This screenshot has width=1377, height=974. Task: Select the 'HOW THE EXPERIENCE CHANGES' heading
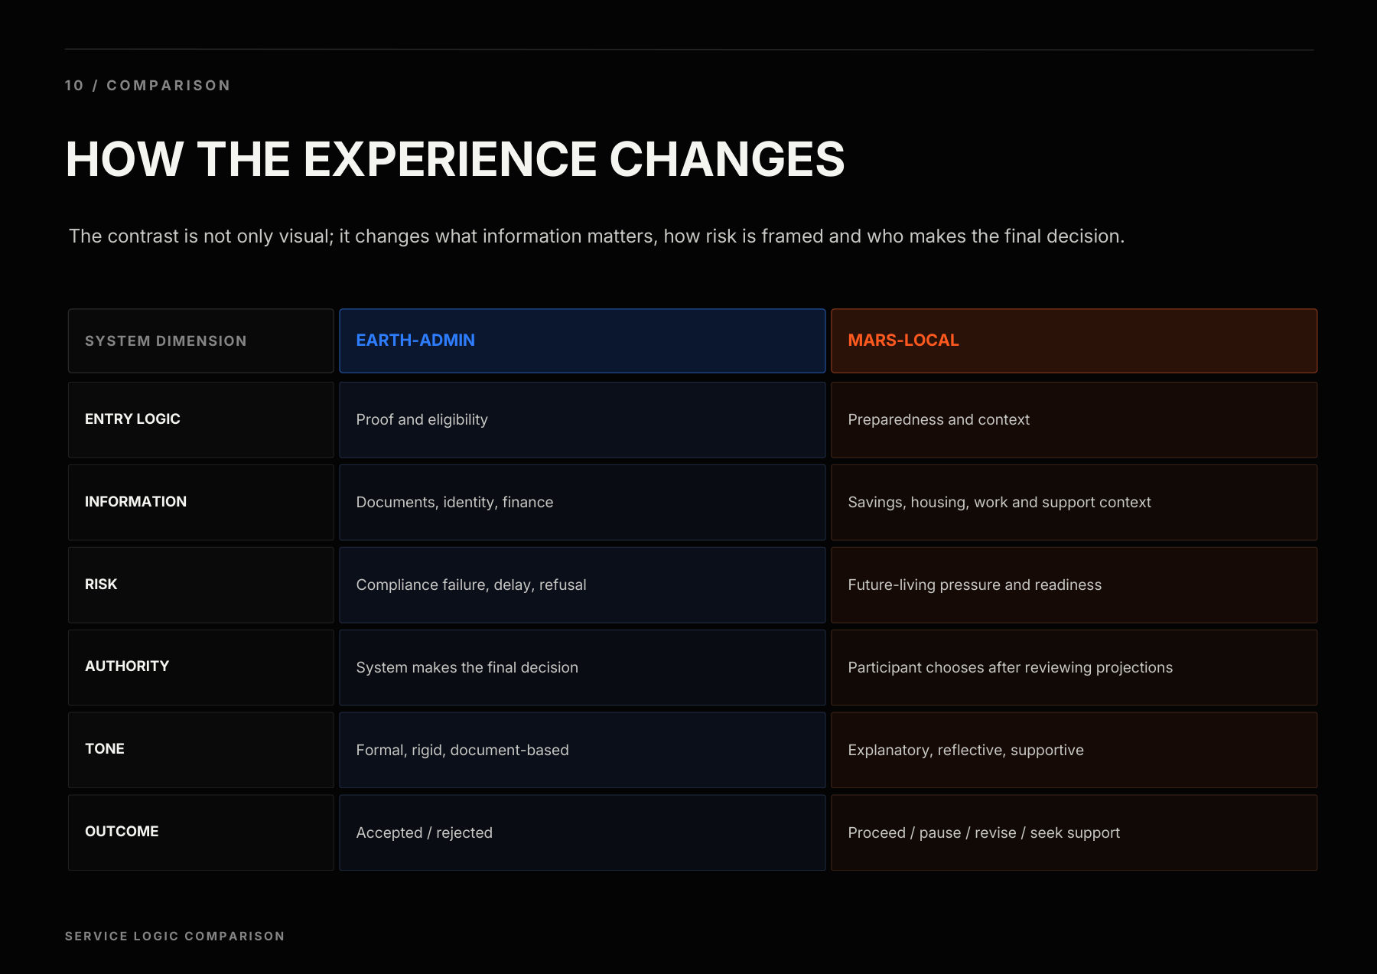[x=455, y=159]
